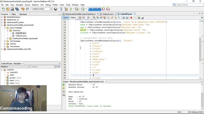Expand the RikzaFauzan_1C project node
The height and width of the screenshot is (114, 204).
click(2, 20)
